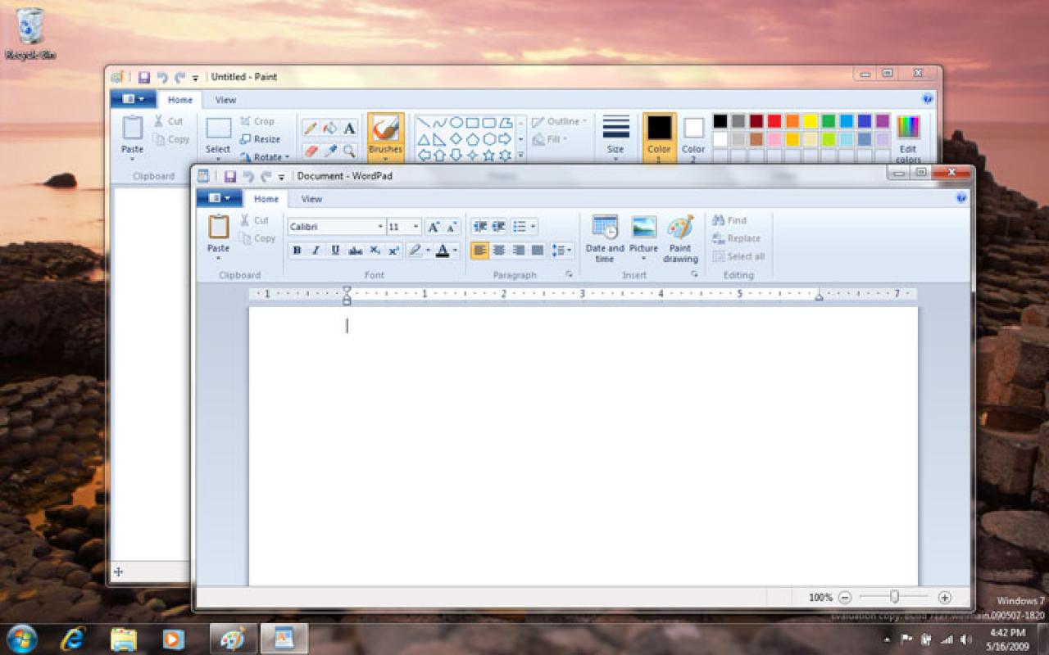Viewport: 1049px width, 655px height.
Task: Click Crop in the Paint ribbon
Action: click(x=257, y=121)
